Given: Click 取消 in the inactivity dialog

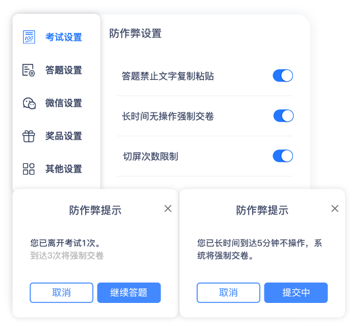Looking at the screenshot, I should pos(228,292).
